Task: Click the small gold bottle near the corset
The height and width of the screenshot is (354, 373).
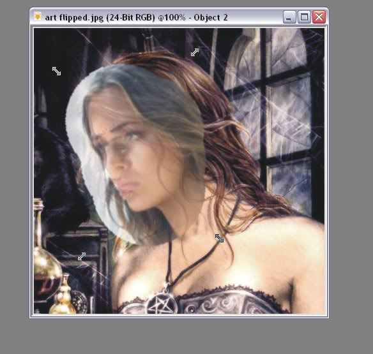Action: coord(63,297)
